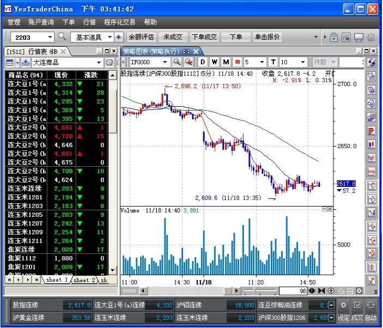Click the circled plus crosshair icon under chart

coord(331,290)
